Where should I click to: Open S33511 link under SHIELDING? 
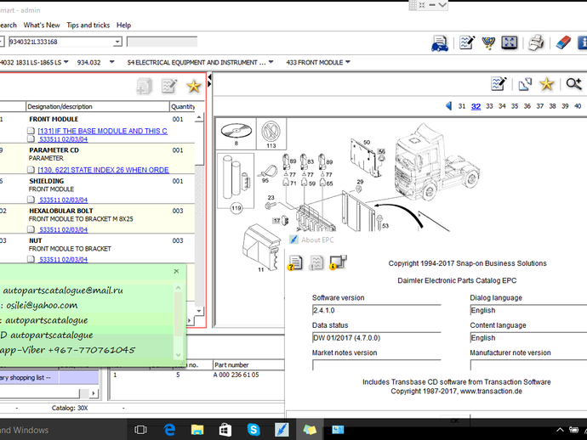[x=63, y=200]
